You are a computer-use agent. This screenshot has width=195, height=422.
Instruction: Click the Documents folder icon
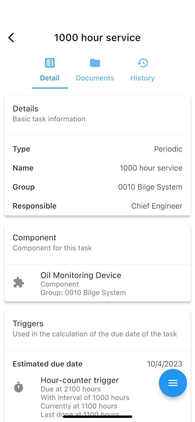pyautogui.click(x=95, y=63)
